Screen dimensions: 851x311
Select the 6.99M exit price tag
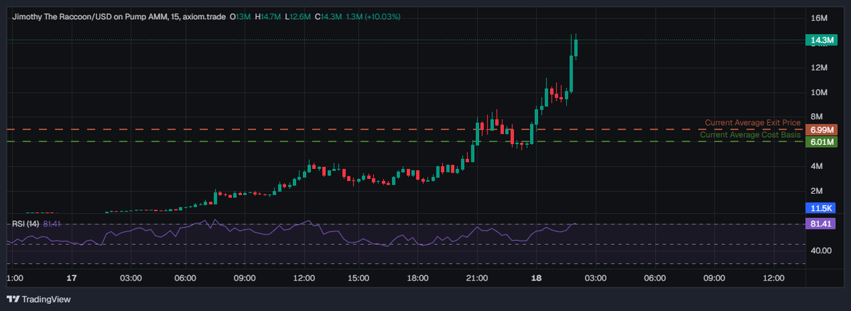click(820, 130)
